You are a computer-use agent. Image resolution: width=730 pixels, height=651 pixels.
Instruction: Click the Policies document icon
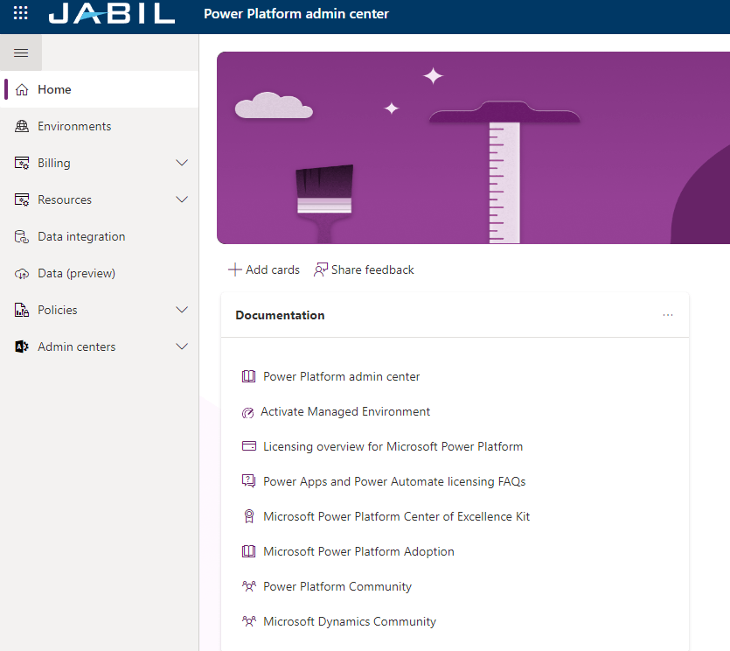[x=22, y=310]
